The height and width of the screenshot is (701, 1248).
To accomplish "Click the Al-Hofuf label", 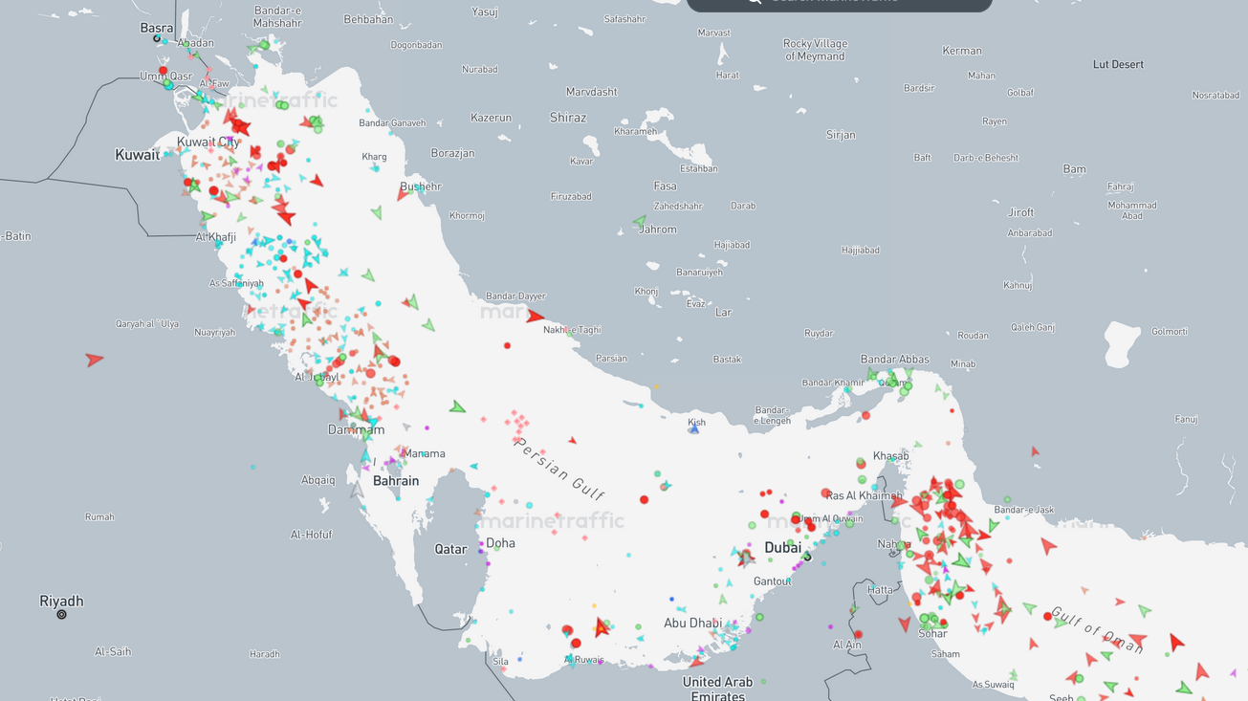I will coord(312,535).
